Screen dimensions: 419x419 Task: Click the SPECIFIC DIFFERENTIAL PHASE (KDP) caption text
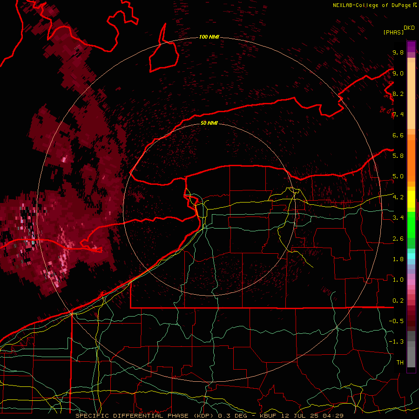(x=145, y=416)
